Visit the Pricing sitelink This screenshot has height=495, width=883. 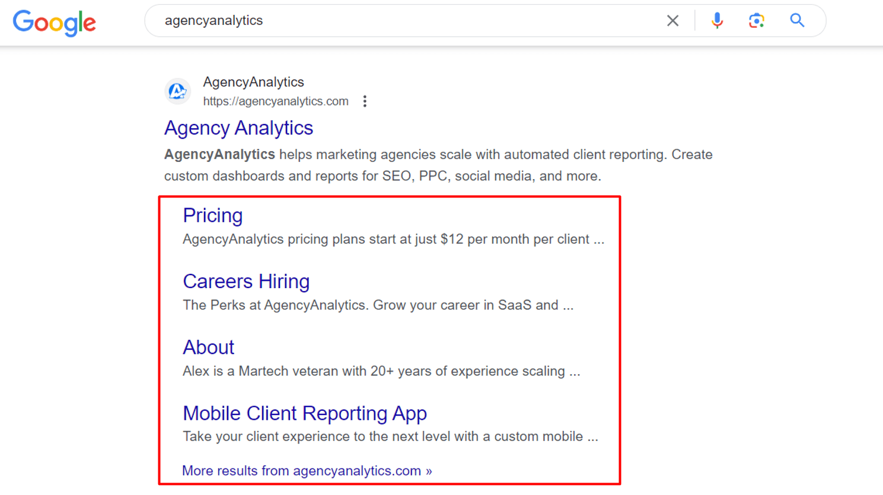[212, 215]
